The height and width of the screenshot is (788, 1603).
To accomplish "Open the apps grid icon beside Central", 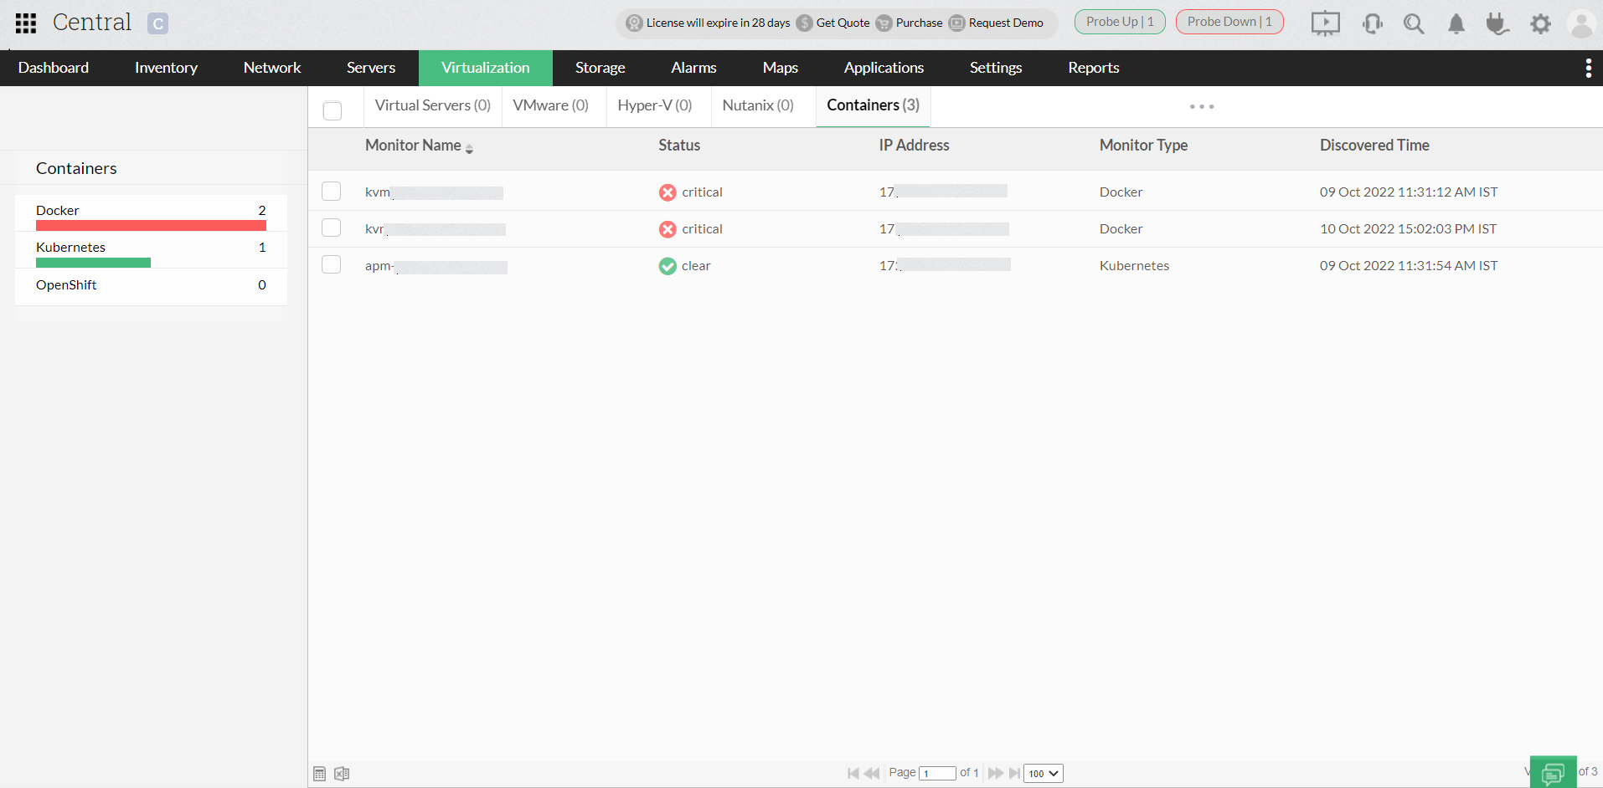I will [x=25, y=23].
